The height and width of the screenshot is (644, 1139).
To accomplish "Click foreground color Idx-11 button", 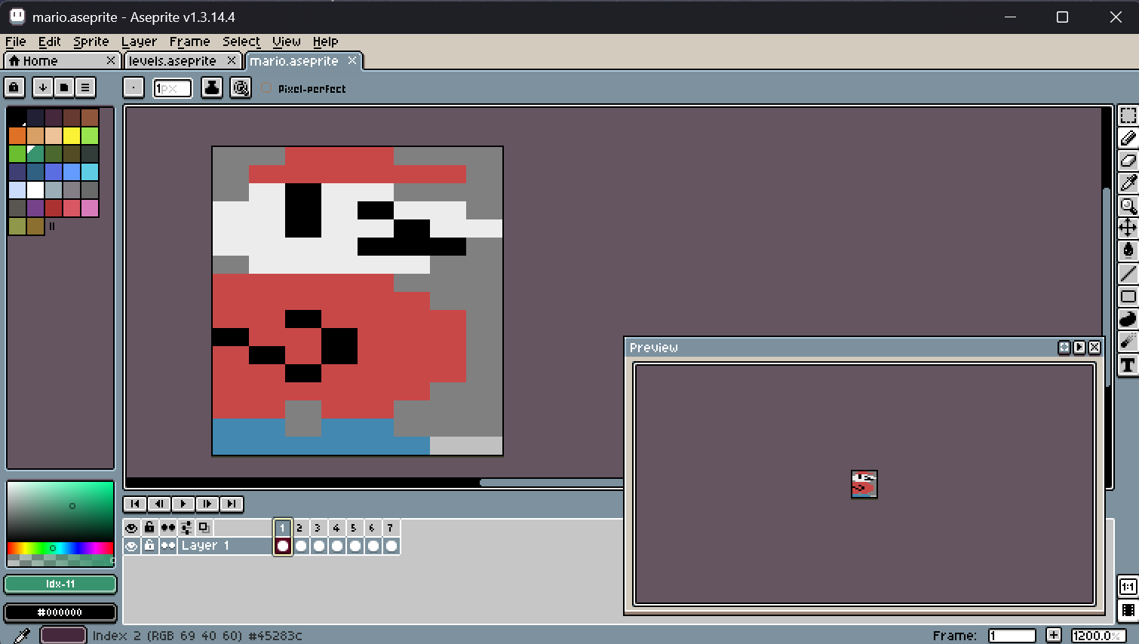I will click(60, 584).
